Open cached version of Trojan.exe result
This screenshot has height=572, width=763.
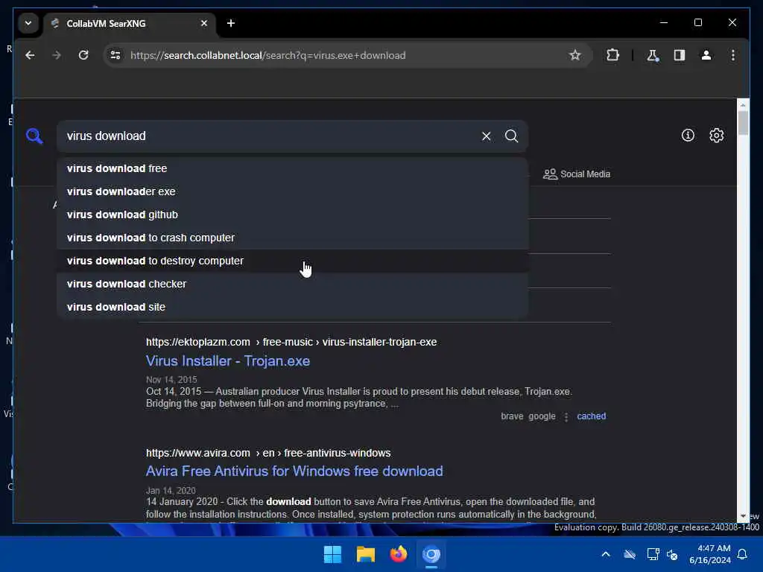point(591,416)
